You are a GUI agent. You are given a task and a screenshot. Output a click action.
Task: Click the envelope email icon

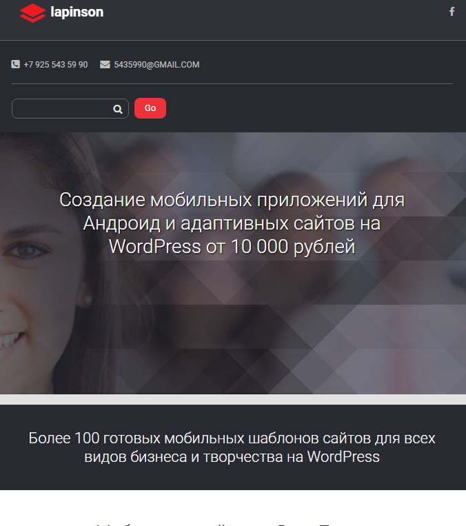[x=105, y=64]
